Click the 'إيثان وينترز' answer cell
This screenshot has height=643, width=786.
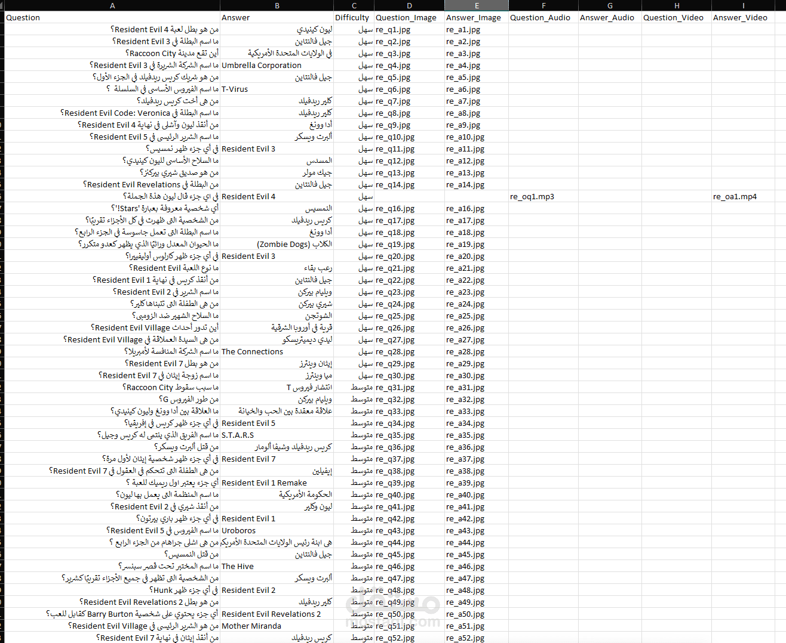(x=277, y=363)
